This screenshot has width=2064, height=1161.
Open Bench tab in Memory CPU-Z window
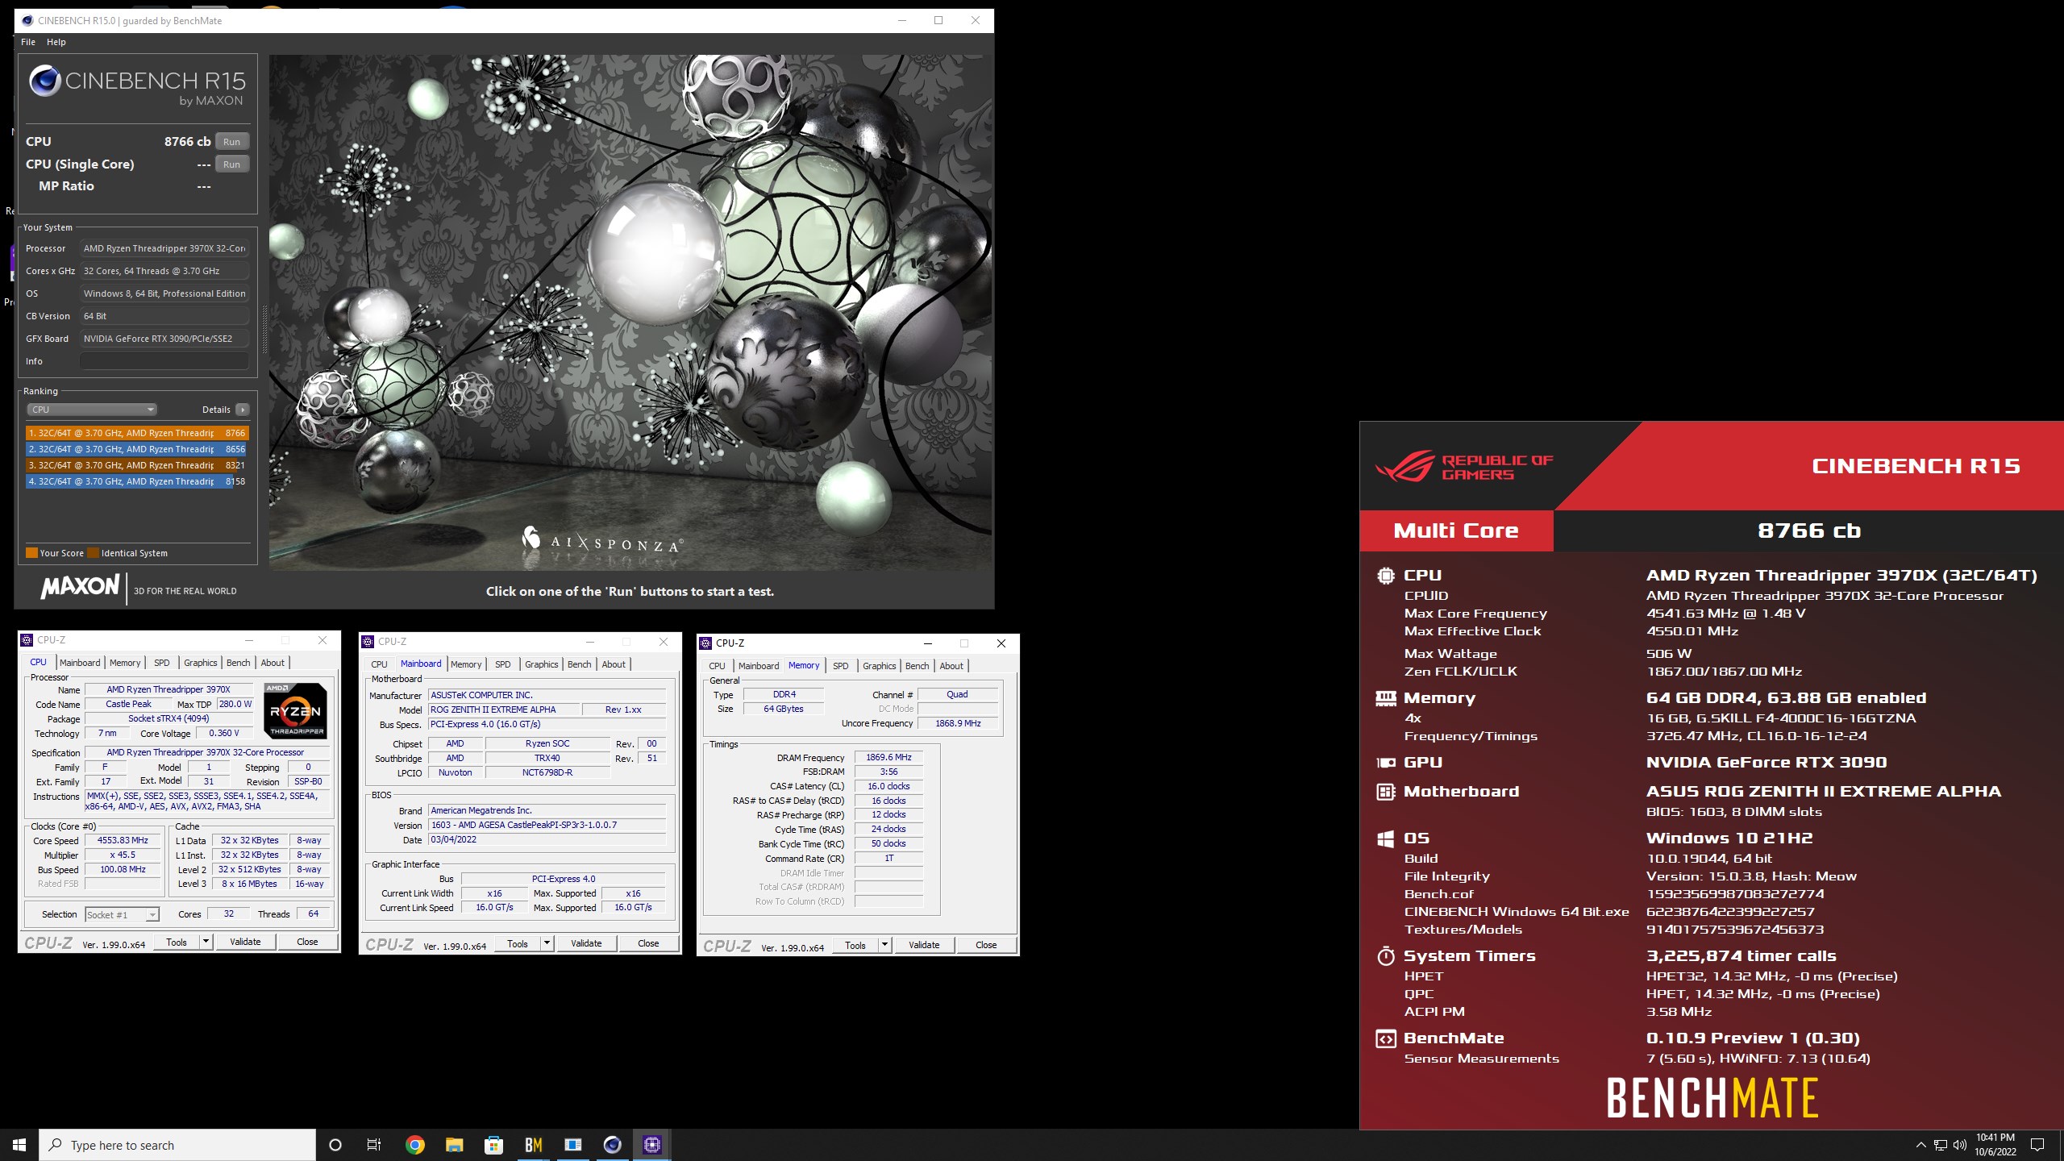(918, 666)
